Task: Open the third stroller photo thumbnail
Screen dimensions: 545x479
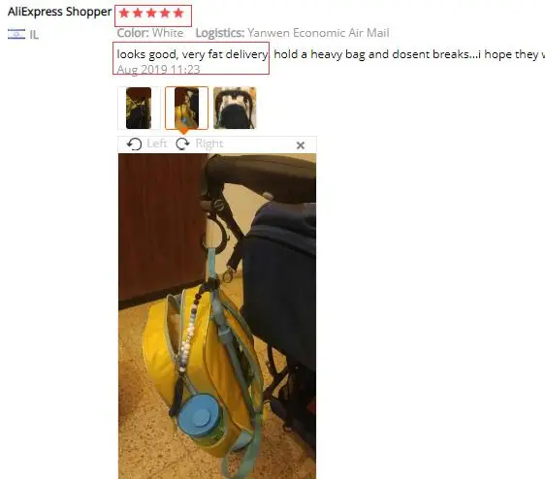Action: (x=235, y=108)
